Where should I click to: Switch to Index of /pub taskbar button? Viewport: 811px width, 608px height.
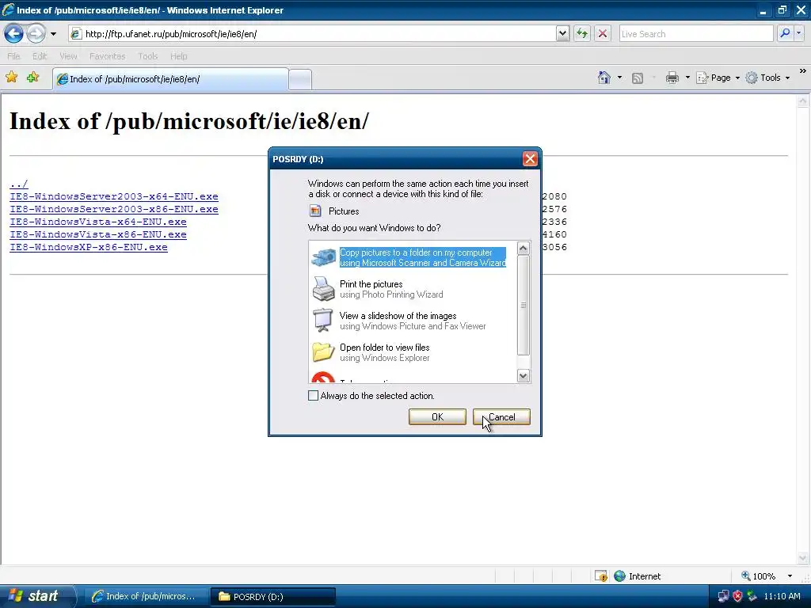[146, 597]
